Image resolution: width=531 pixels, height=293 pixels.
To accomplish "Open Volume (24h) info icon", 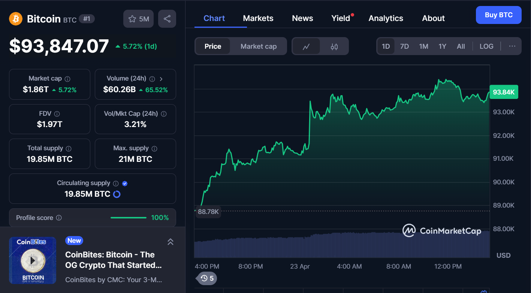I will point(152,79).
